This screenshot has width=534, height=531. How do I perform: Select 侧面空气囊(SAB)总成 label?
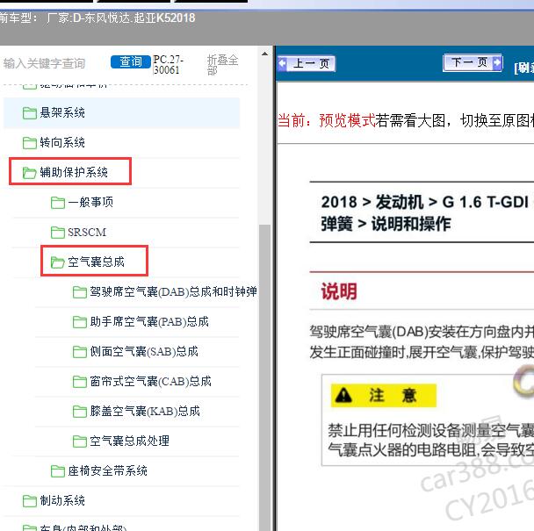coord(144,351)
